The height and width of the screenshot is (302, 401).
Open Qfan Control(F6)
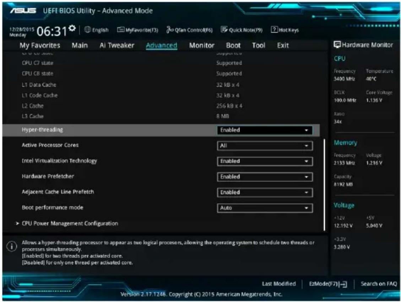[x=190, y=30]
